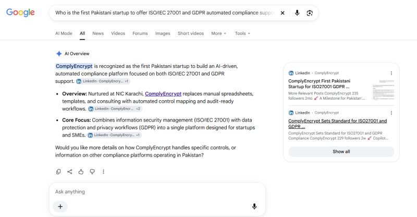Open more options below AI Overview
The height and width of the screenshot is (217, 417).
103,172
